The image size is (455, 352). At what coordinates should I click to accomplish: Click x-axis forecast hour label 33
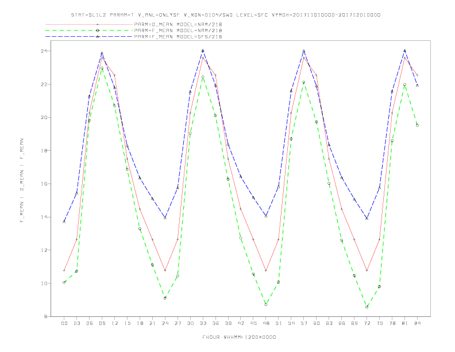click(x=203, y=323)
